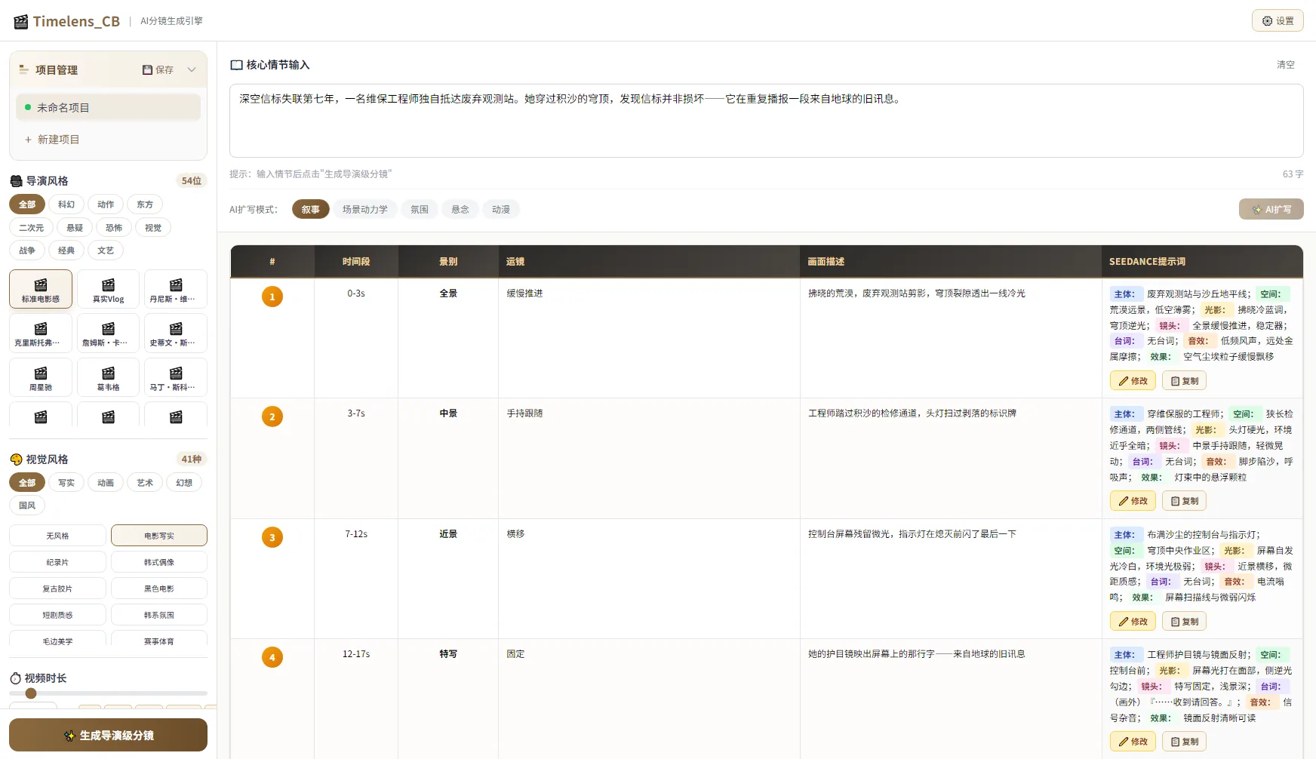The width and height of the screenshot is (1316, 759).
Task: Filter visual styles by 动画
Action: (x=106, y=483)
